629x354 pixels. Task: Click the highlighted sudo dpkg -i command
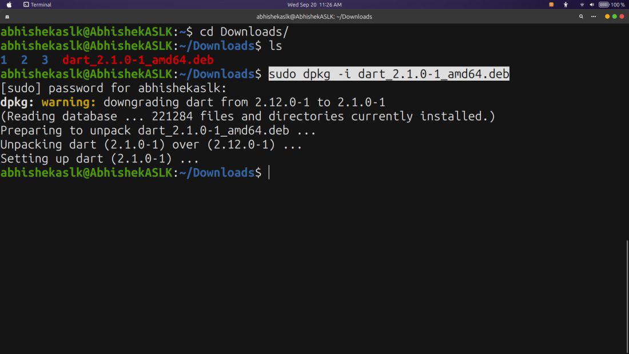pos(389,74)
